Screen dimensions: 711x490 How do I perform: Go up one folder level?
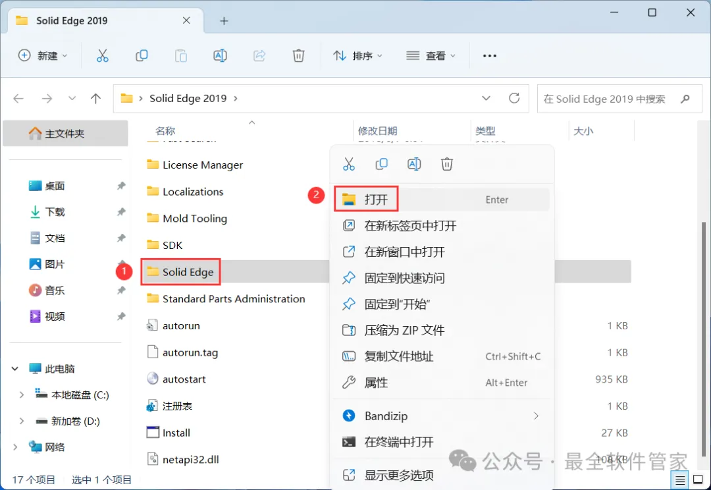[x=95, y=98]
